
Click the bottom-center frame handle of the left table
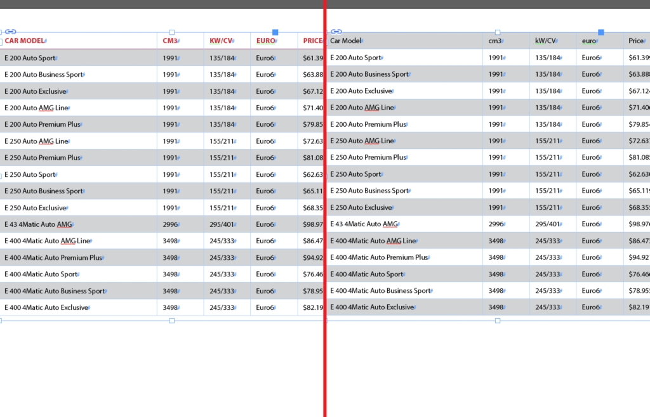(172, 321)
